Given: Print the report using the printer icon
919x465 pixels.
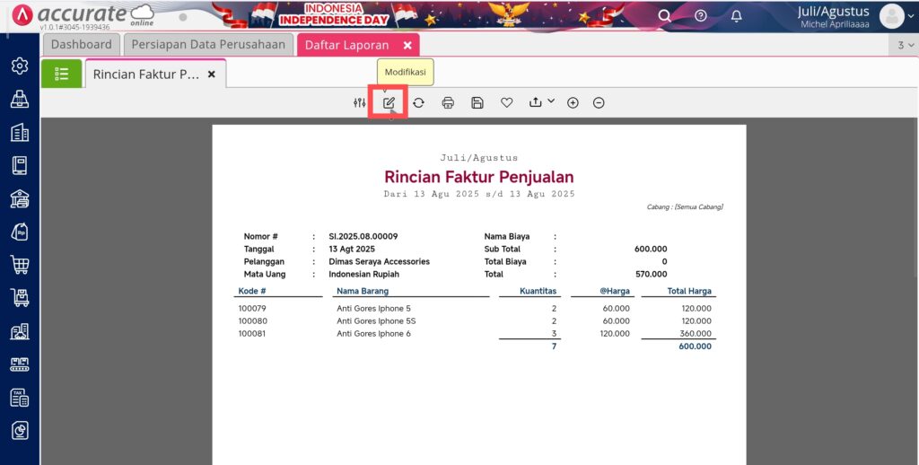Looking at the screenshot, I should (448, 102).
